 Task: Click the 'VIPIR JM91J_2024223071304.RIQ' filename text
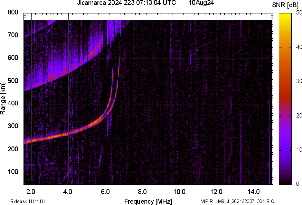[x=237, y=201]
